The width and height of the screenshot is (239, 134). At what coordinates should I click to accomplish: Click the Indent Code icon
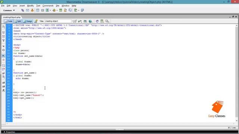[3, 83]
